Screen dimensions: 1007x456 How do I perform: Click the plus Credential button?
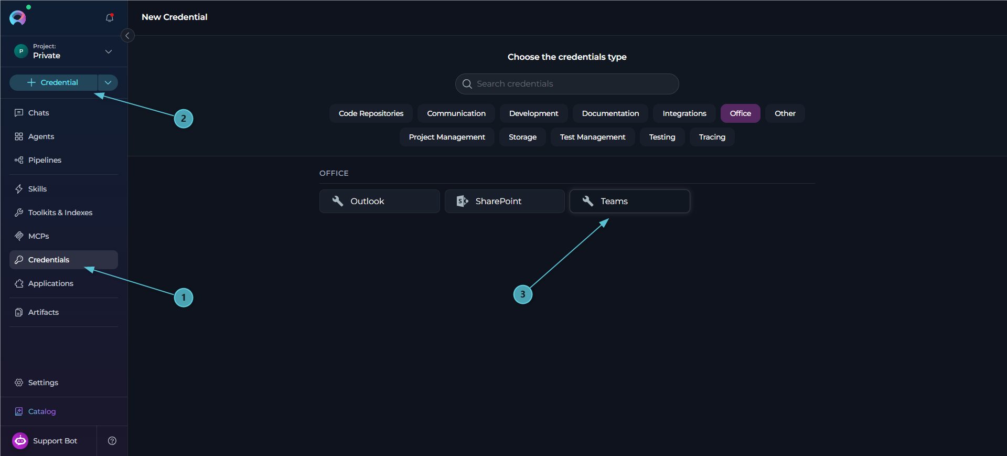click(x=53, y=82)
